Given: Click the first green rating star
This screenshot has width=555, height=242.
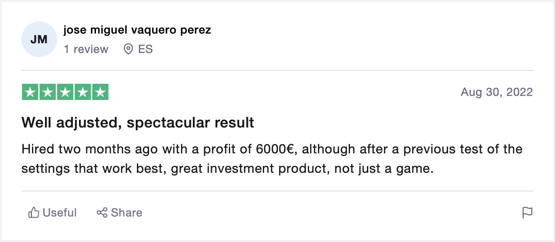Looking at the screenshot, I should [30, 92].
